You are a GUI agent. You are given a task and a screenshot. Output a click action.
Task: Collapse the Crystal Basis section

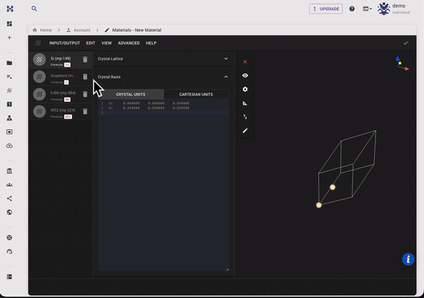[163, 77]
